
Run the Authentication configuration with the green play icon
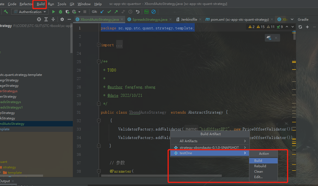(x=53, y=12)
